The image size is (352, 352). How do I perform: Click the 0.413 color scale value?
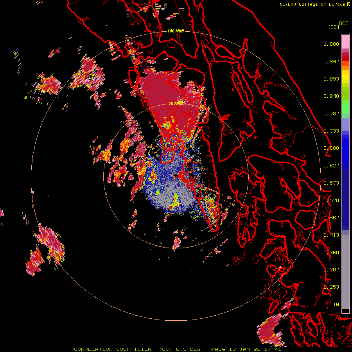click(x=331, y=235)
